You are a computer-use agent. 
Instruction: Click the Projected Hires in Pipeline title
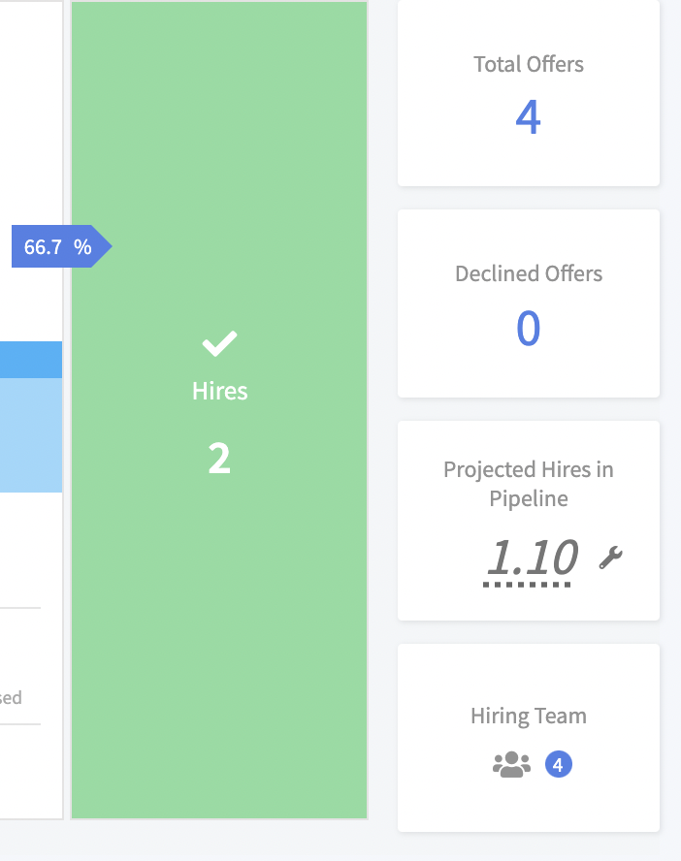pos(528,484)
